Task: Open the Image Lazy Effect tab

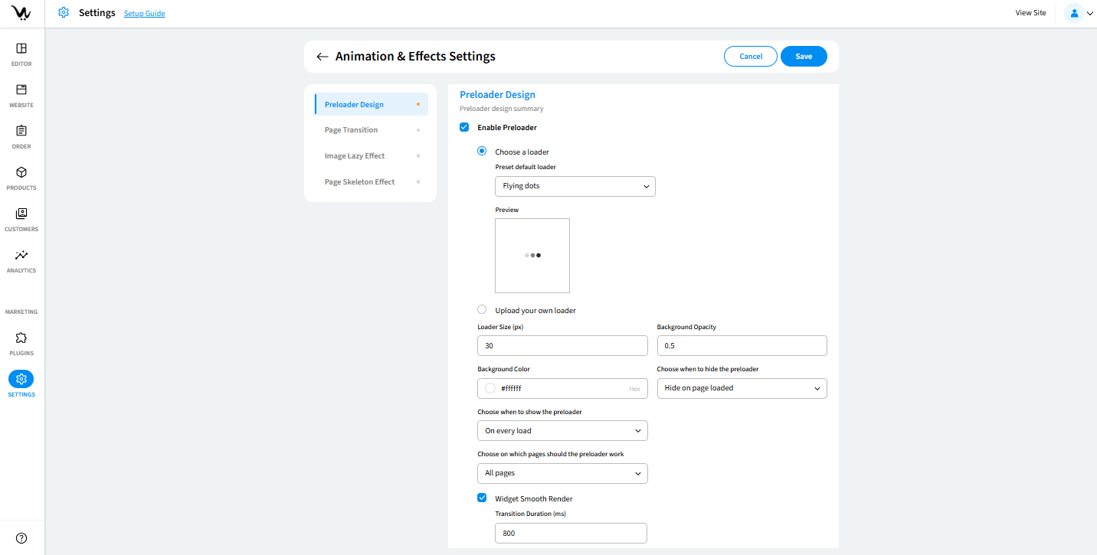Action: click(354, 156)
